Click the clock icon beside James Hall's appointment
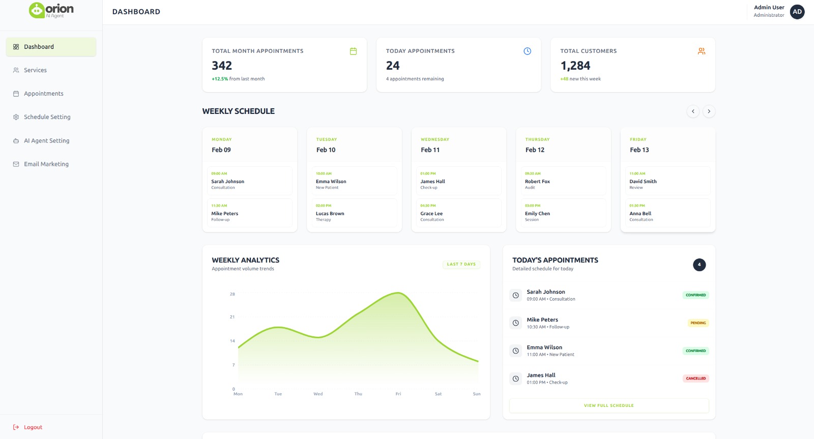Viewport: 814px width, 439px height. click(515, 378)
